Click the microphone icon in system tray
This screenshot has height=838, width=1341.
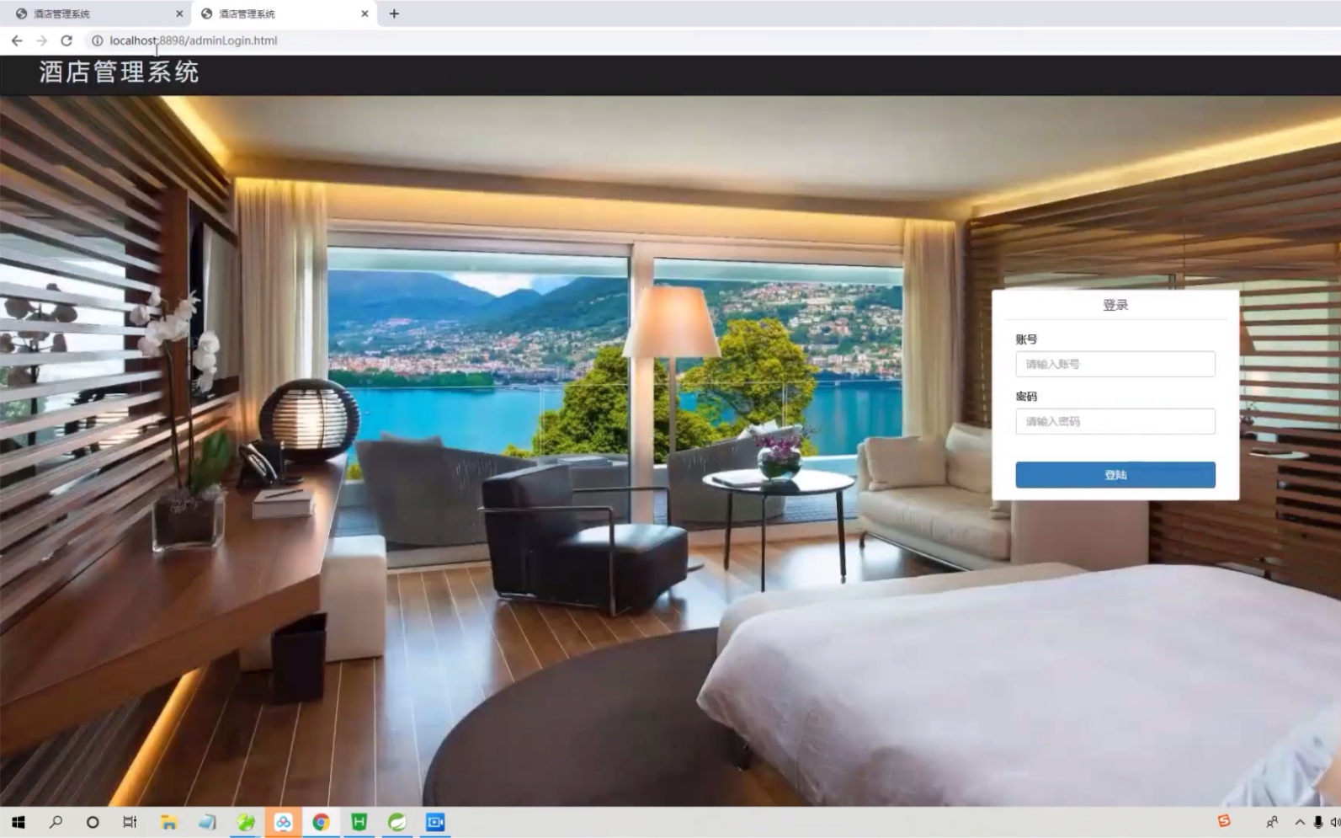click(x=1317, y=822)
